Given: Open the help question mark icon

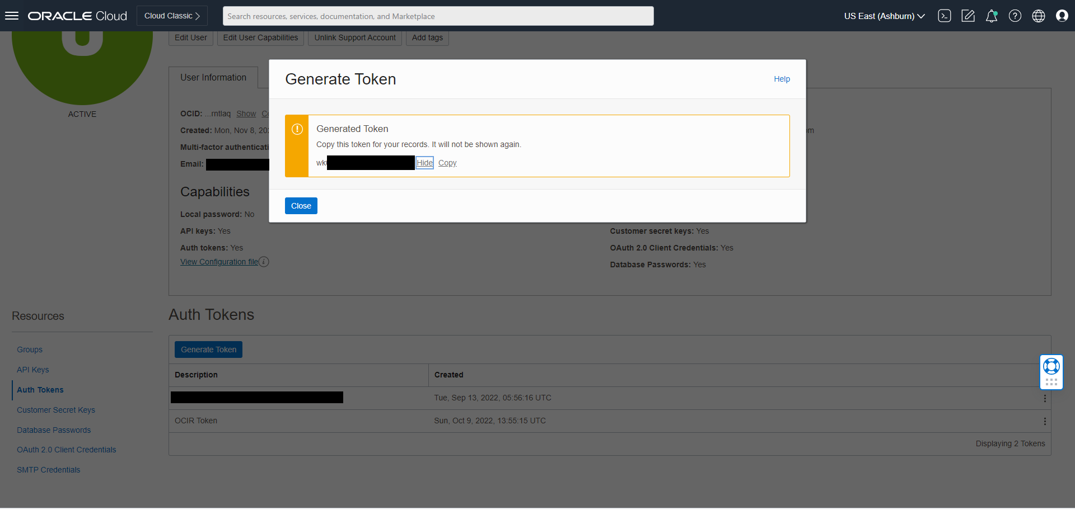Looking at the screenshot, I should tap(1015, 16).
